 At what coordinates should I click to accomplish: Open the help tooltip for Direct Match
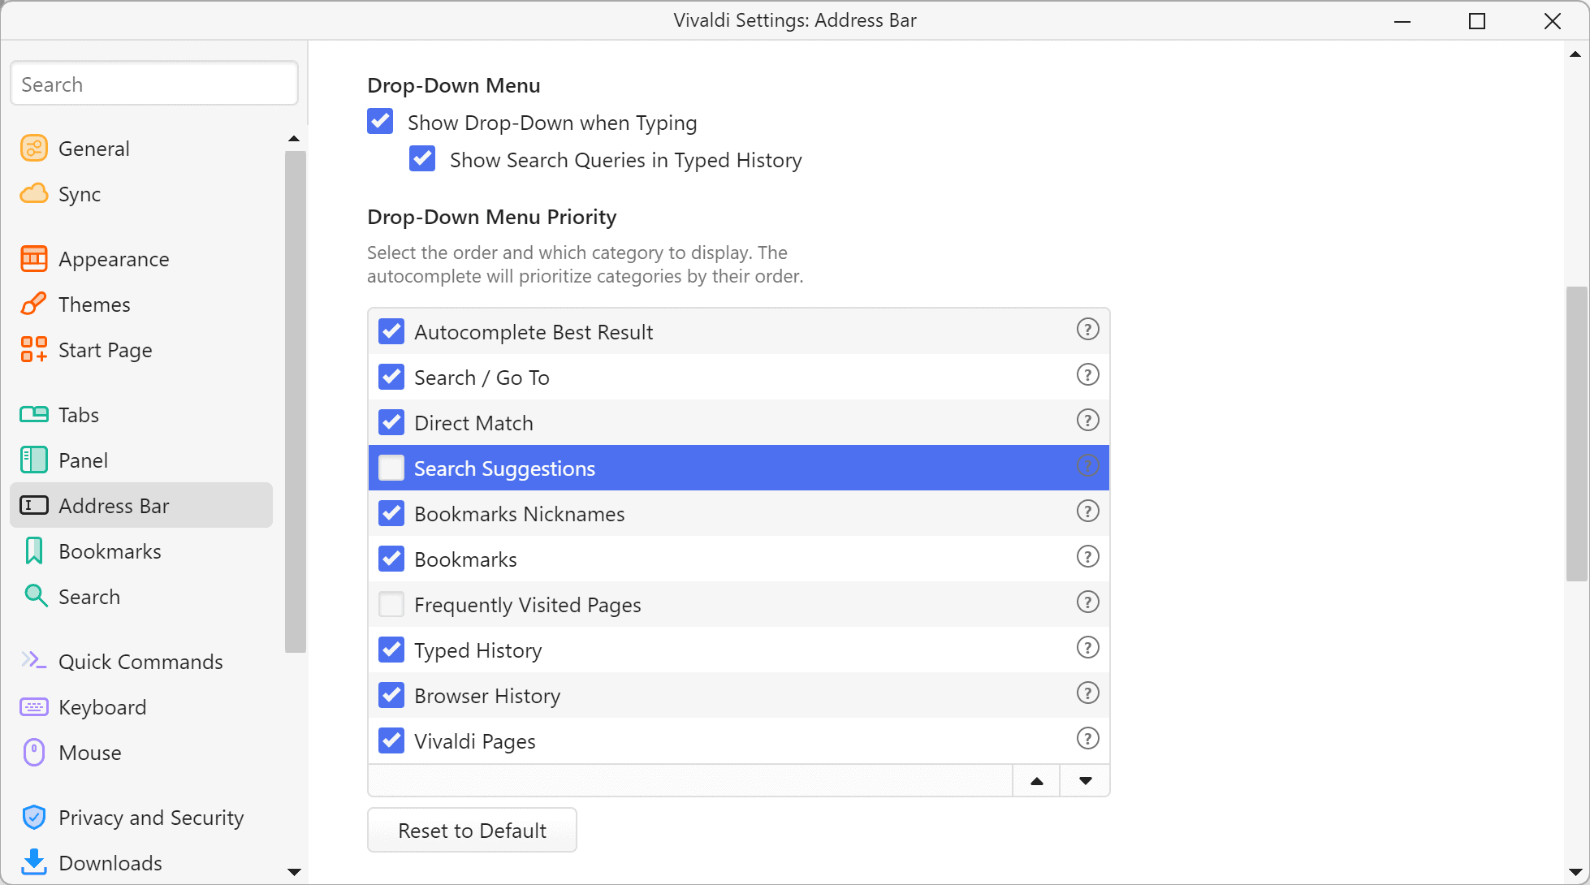point(1087,421)
